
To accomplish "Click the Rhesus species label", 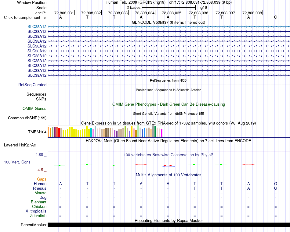I will 40,188.
